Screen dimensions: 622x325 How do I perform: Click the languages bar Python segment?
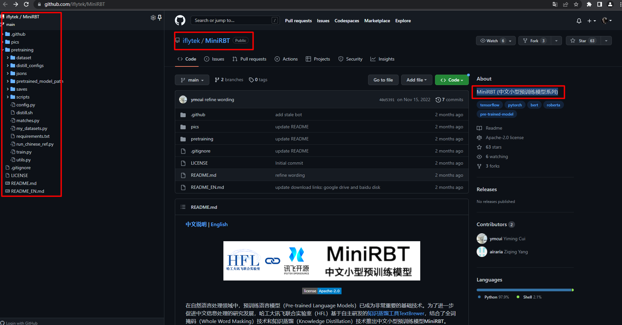(x=524, y=290)
